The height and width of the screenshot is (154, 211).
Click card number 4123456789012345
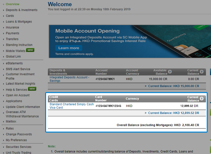click(108, 106)
